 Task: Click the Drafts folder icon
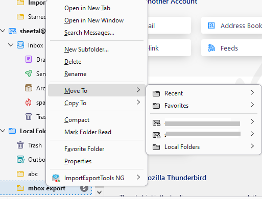pos(29,59)
